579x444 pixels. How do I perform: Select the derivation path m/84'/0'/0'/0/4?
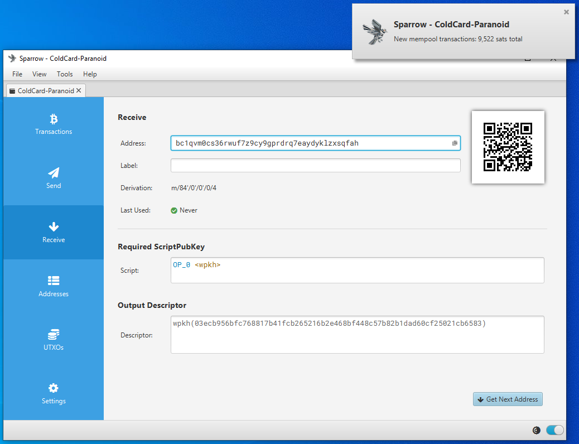pos(194,188)
